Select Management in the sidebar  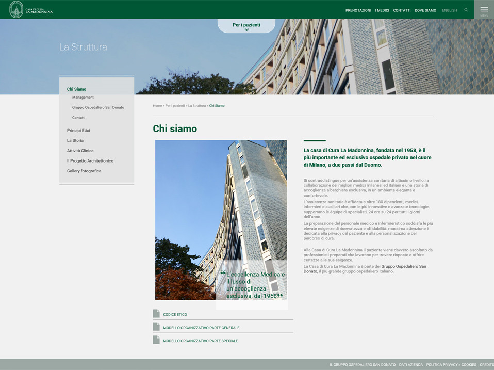click(83, 98)
